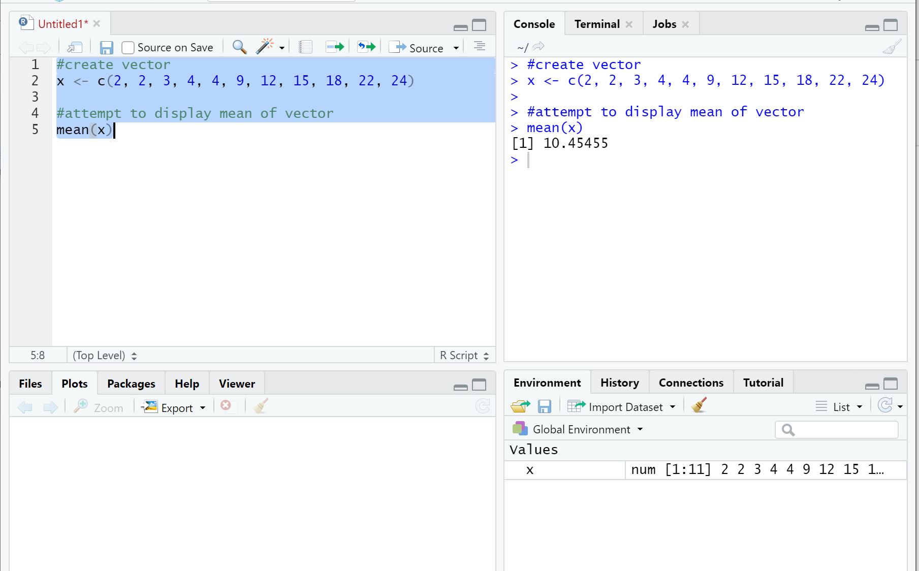The image size is (919, 571).
Task: Go forward to next source location
Action: tap(44, 48)
